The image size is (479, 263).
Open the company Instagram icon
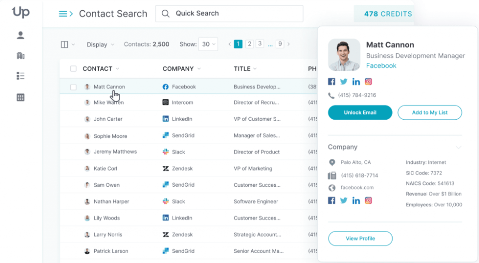pos(368,201)
